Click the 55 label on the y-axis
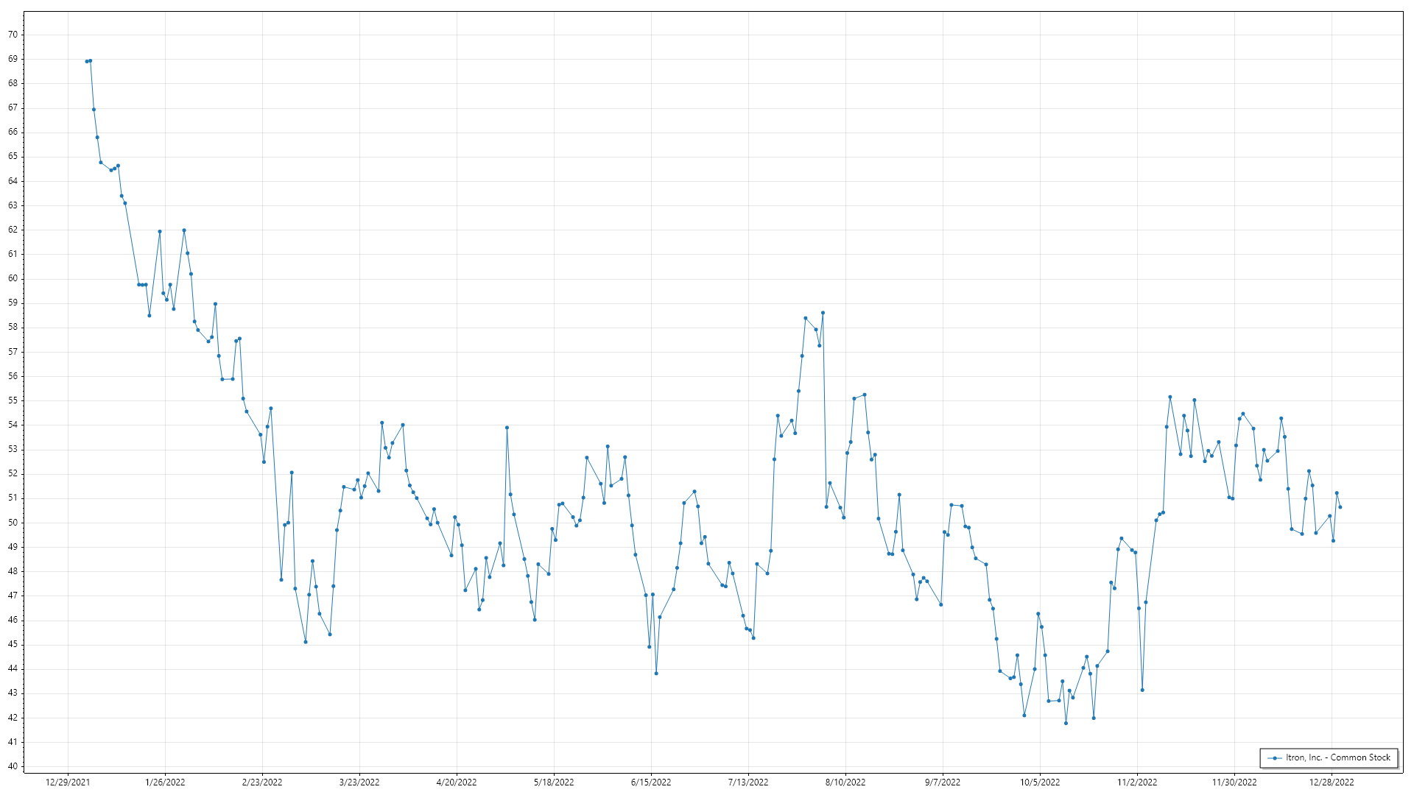 coord(13,400)
